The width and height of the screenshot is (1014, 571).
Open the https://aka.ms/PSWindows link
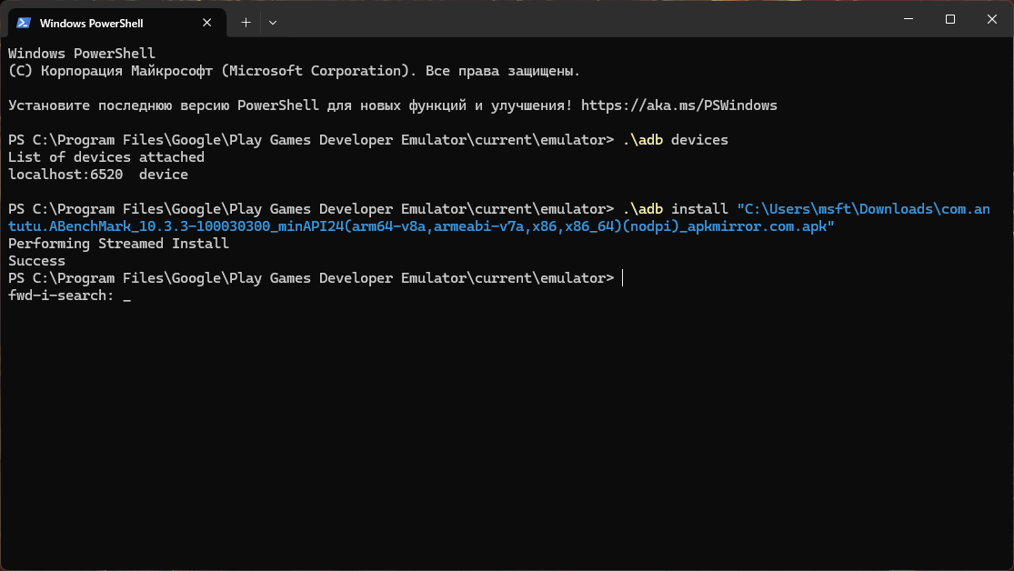678,105
